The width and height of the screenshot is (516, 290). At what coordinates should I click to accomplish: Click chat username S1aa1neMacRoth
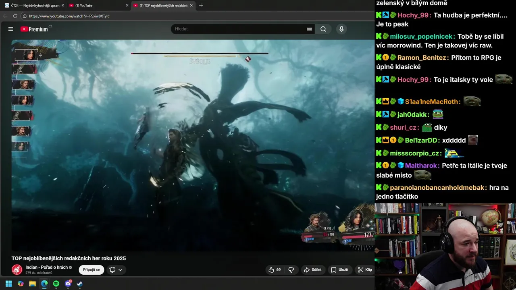click(431, 102)
